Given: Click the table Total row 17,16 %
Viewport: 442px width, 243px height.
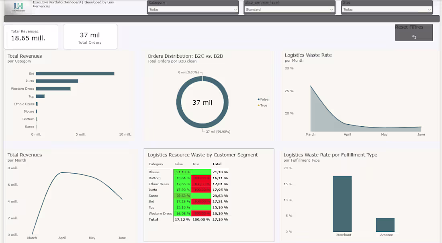Looking at the screenshot, I should (x=220, y=219).
